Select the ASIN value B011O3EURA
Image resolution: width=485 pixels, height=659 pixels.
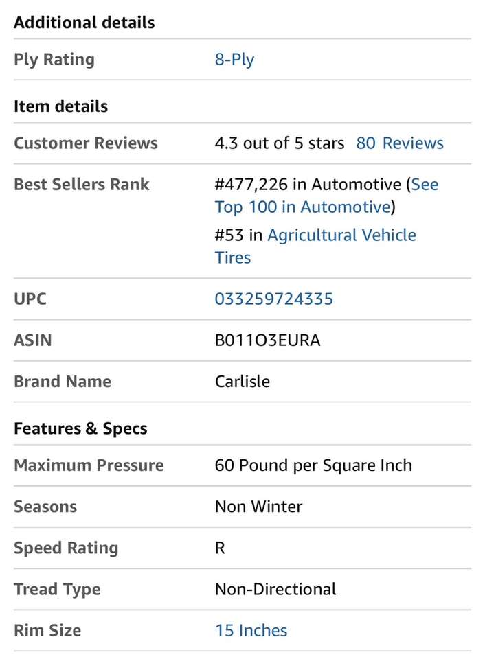[267, 340]
